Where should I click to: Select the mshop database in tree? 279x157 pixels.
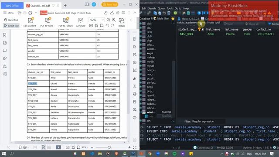151,57
